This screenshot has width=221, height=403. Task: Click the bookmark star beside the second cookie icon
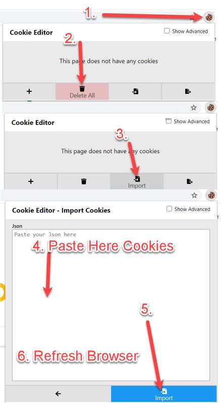pyautogui.click(x=194, y=108)
